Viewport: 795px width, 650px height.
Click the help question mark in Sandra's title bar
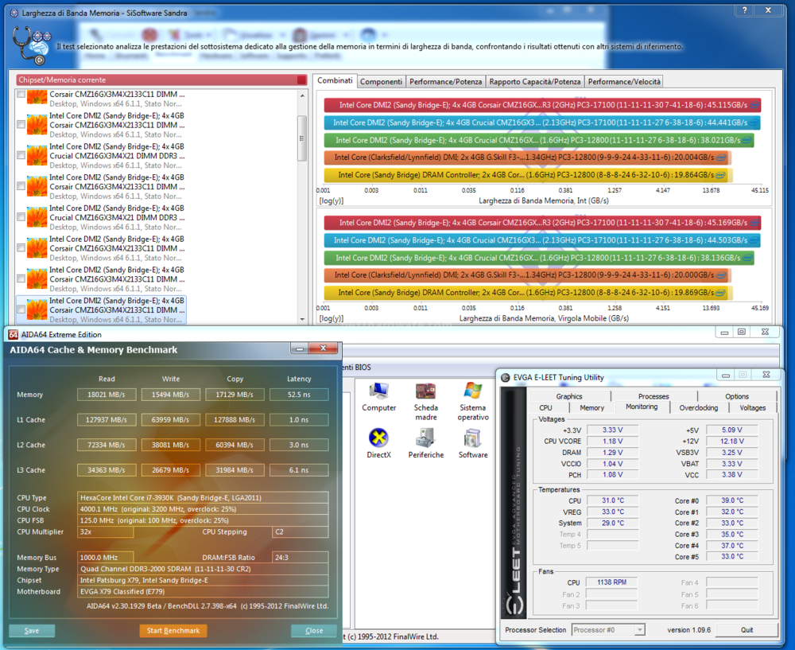tap(744, 10)
